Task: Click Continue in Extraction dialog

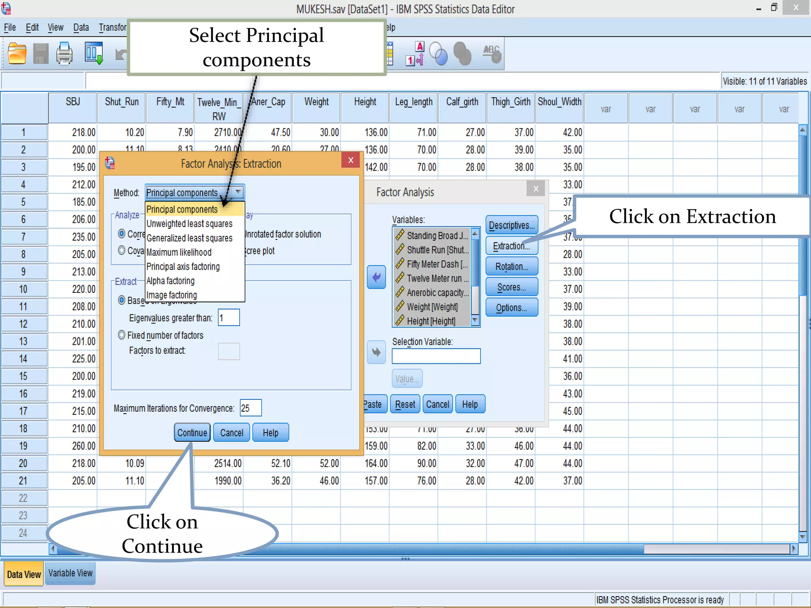Action: (192, 433)
